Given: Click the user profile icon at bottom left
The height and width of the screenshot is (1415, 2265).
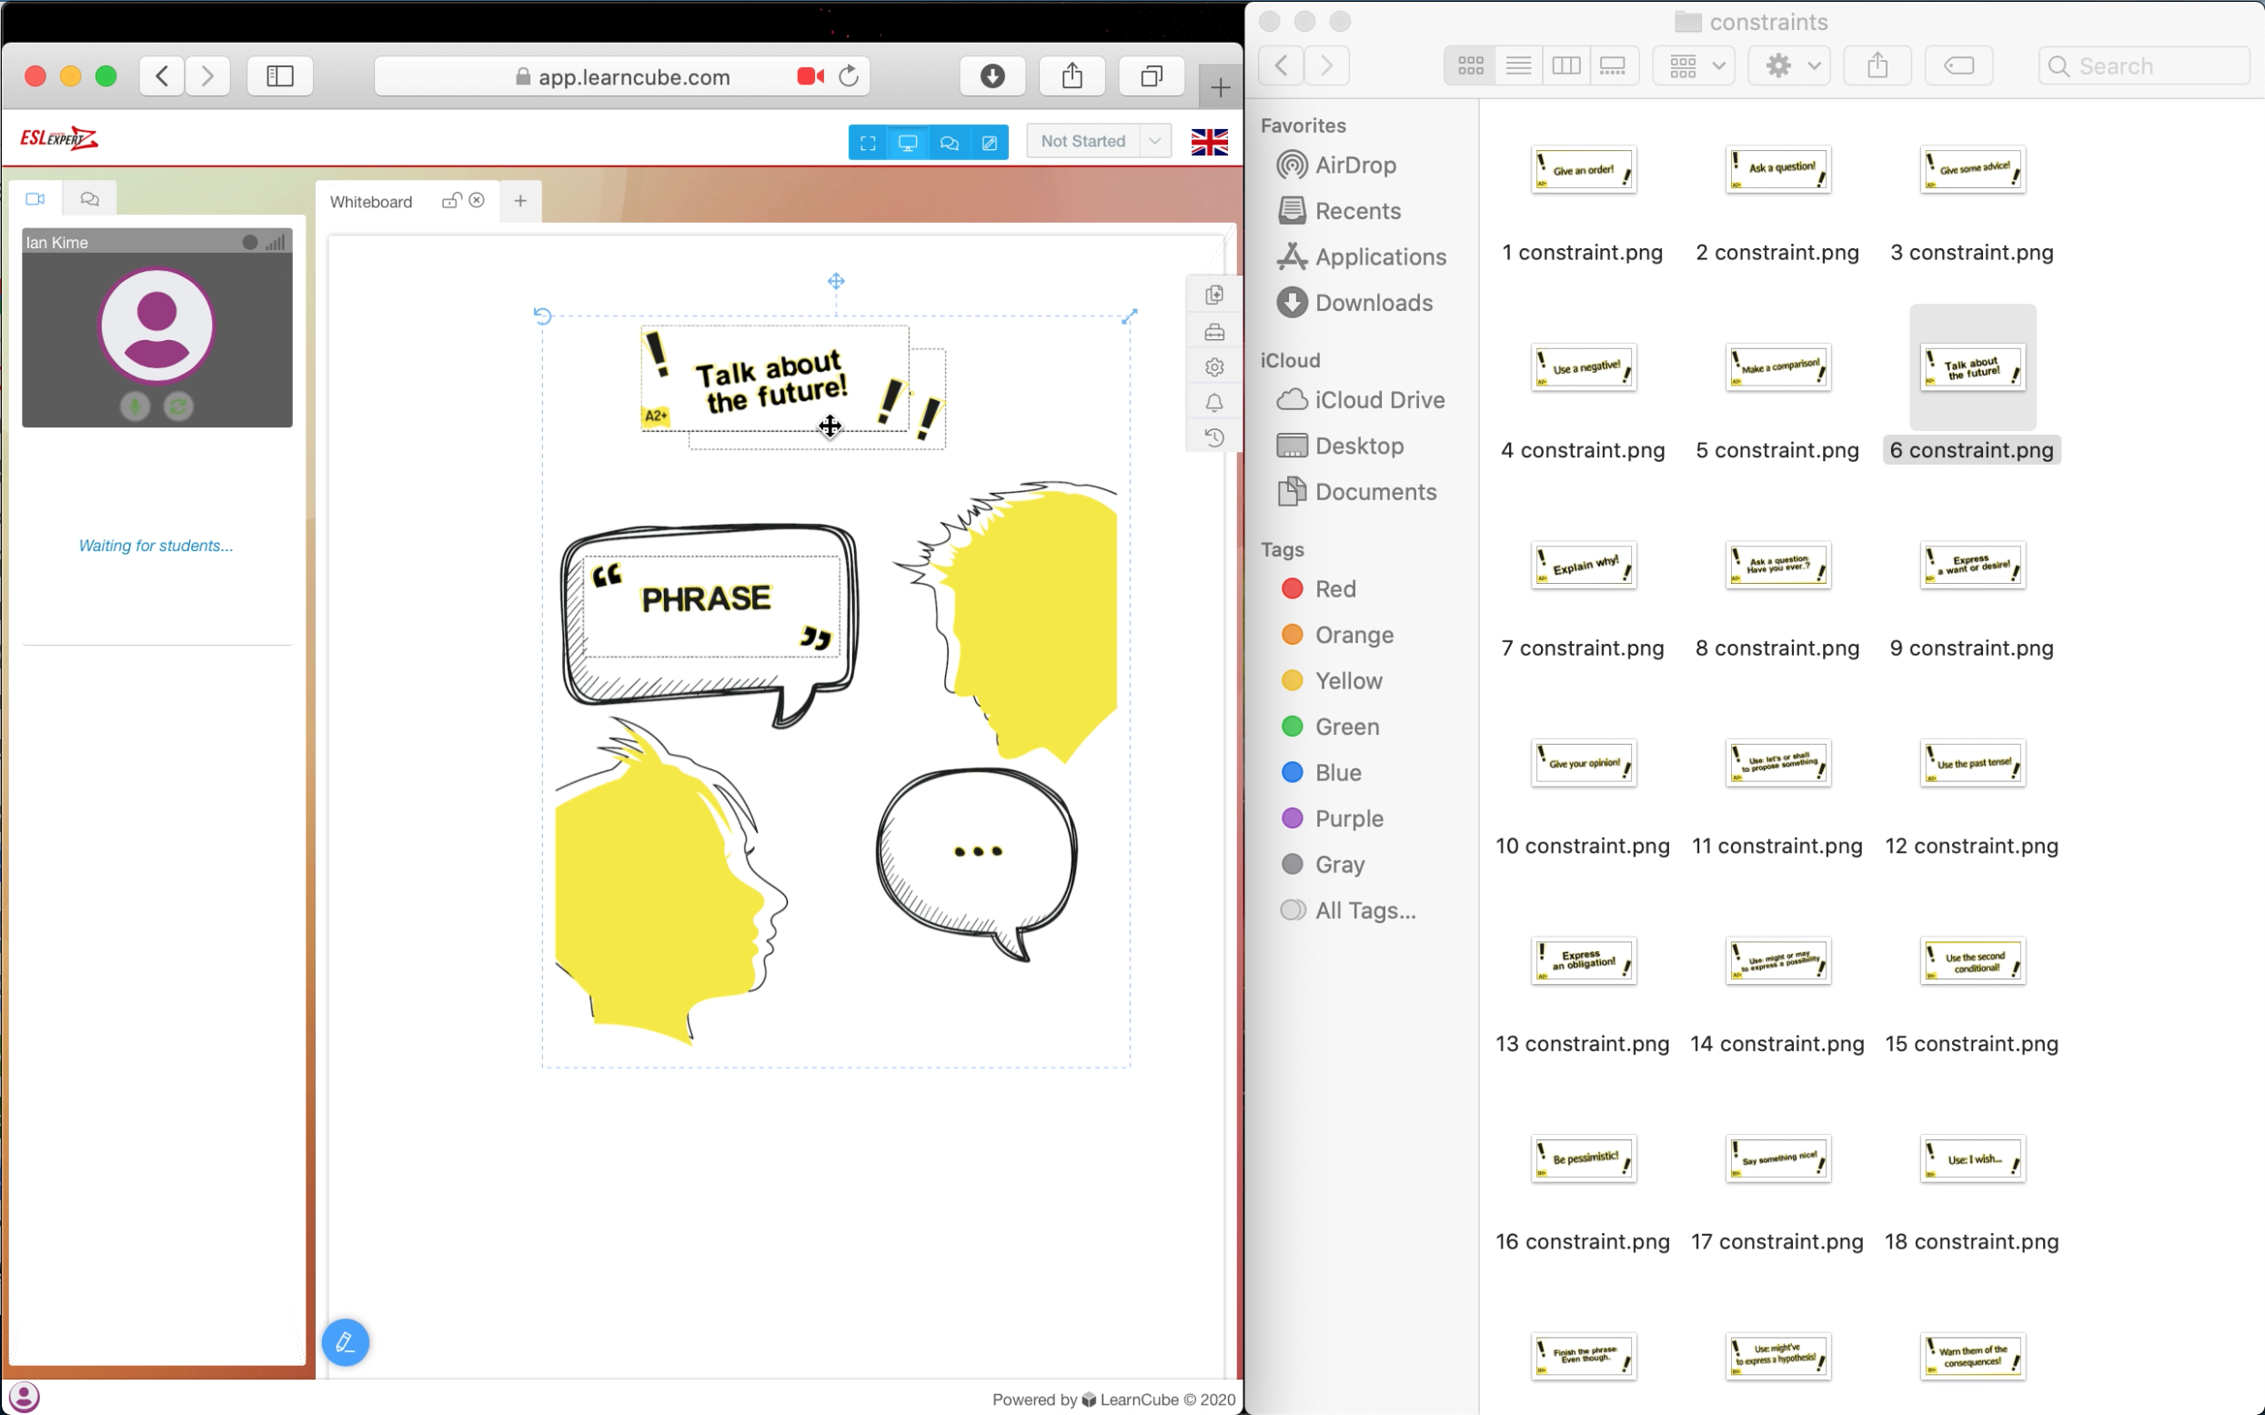Looking at the screenshot, I should (x=24, y=1397).
